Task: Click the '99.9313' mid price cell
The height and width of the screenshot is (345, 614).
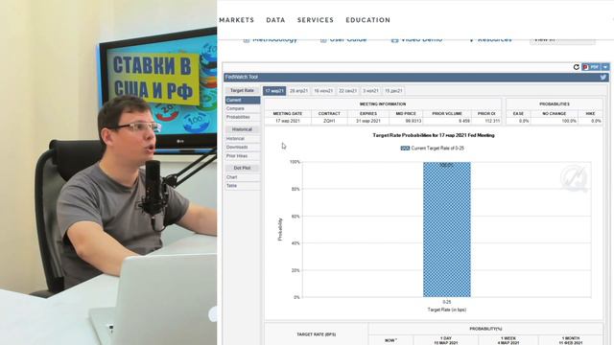Action: [406, 121]
